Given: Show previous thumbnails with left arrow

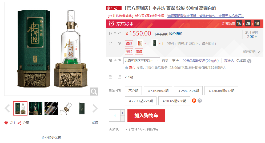Looking at the screenshot, I should click(7, 108).
